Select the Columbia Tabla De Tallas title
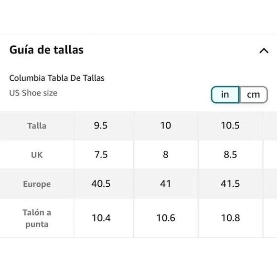277x277 pixels. [x=57, y=78]
